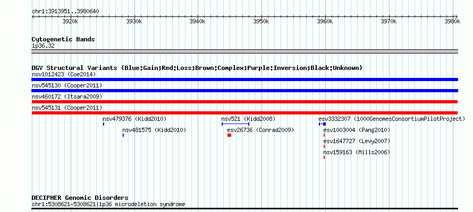Viewport: 473px width, 212px height.
Task: Click the esv1647727 (Levy2007) red marker
Action: [x=324, y=146]
